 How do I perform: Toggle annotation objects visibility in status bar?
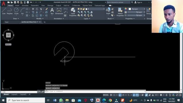tap(146, 95)
